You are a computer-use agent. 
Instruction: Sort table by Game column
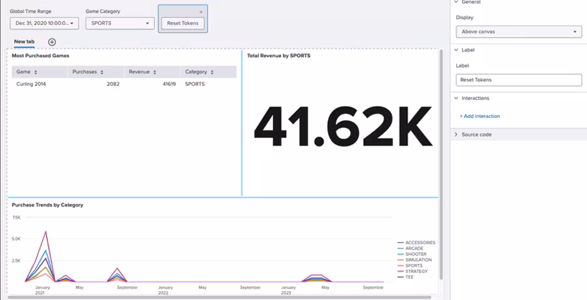(x=35, y=72)
